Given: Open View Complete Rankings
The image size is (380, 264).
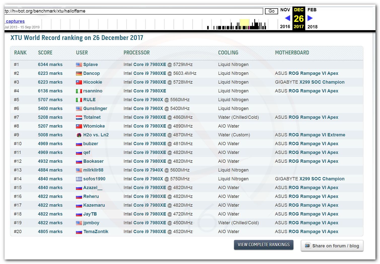Looking at the screenshot, I should [x=263, y=245].
